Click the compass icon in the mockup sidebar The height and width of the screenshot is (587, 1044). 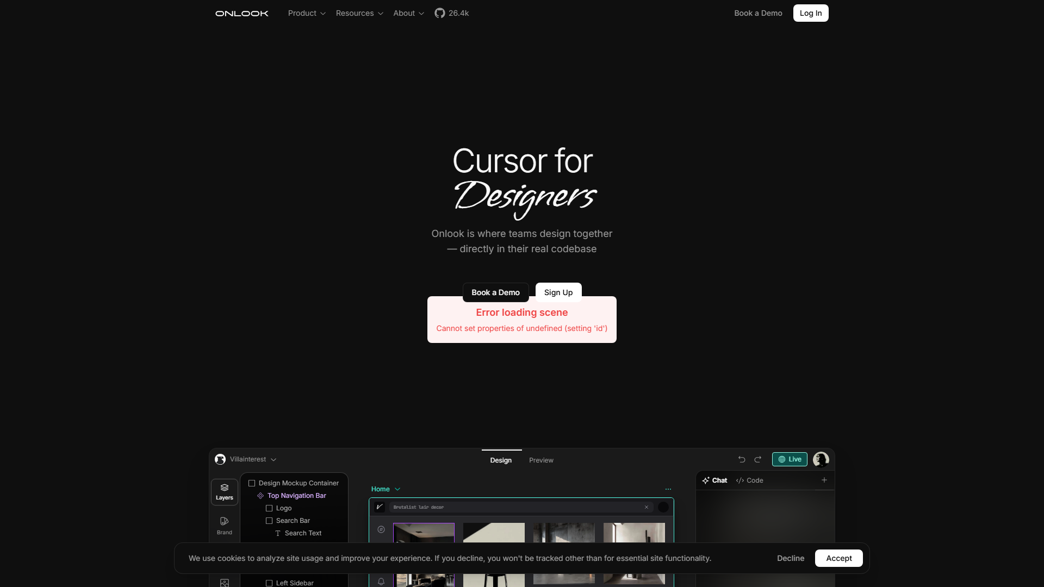click(381, 529)
